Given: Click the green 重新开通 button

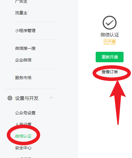Looking at the screenshot, I should 110,57.
